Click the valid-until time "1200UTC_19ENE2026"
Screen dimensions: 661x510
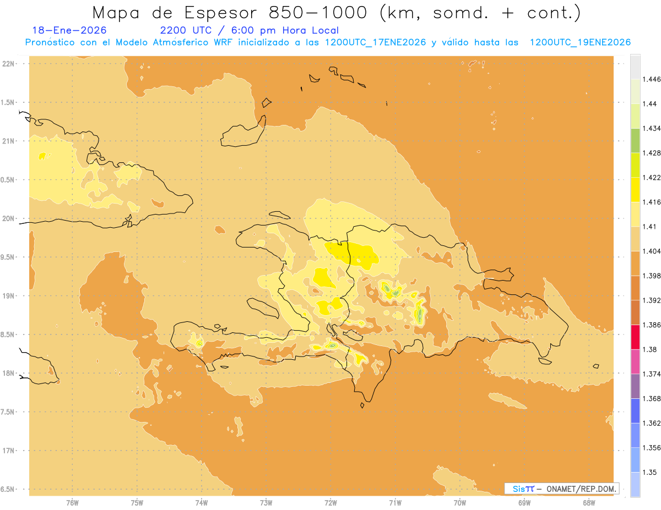tap(580, 42)
